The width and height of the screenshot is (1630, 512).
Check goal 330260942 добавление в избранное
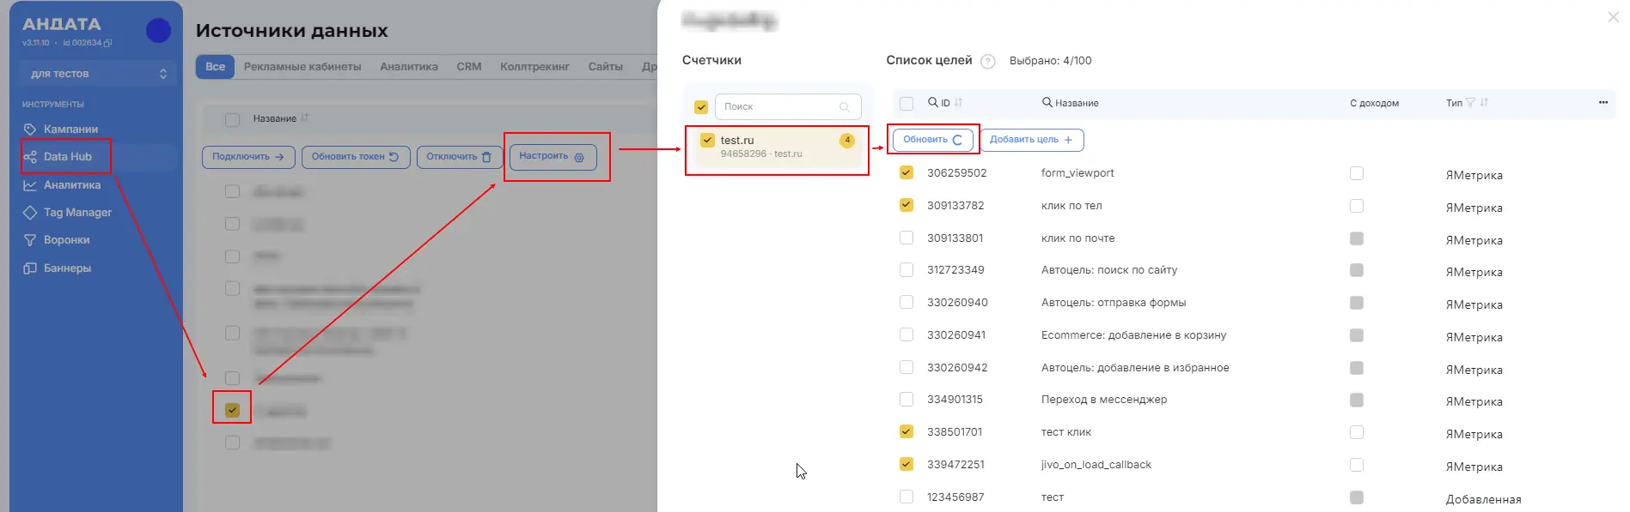907,367
